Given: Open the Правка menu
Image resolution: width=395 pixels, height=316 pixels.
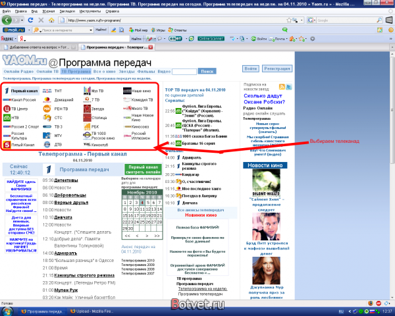Looking at the screenshot, I should click(21, 11).
